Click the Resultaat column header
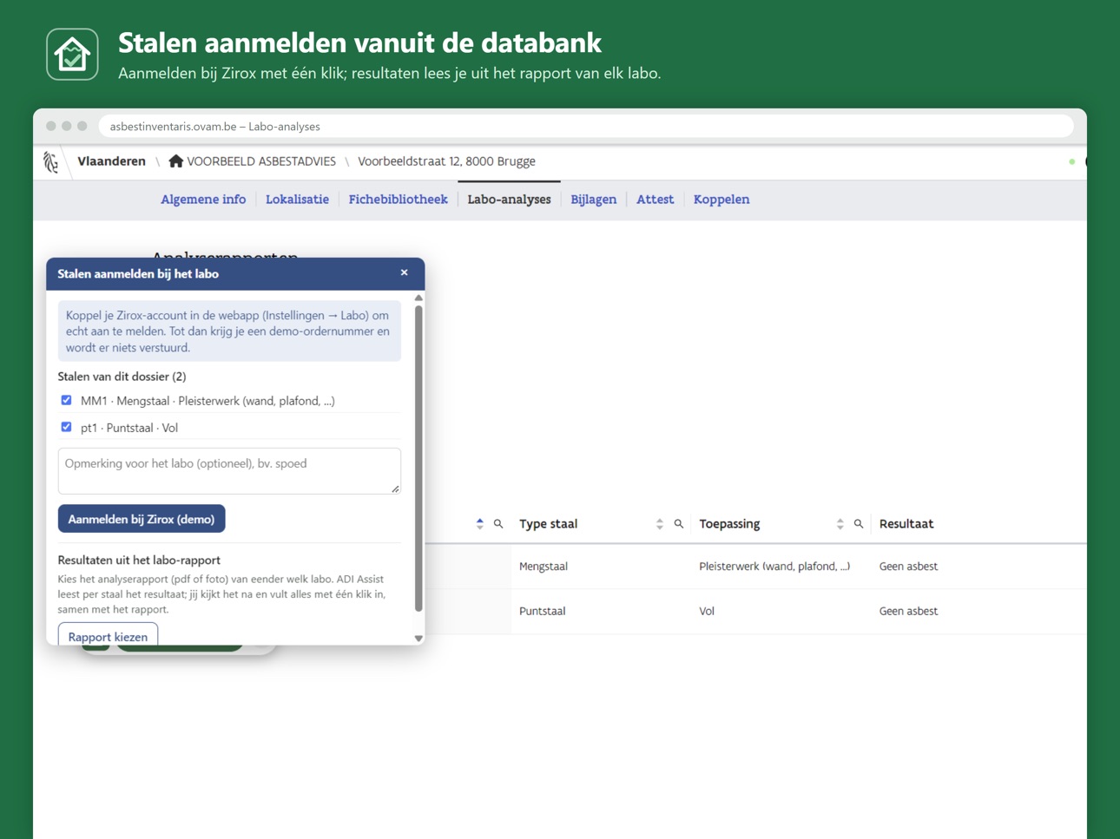The width and height of the screenshot is (1120, 839). (x=906, y=524)
